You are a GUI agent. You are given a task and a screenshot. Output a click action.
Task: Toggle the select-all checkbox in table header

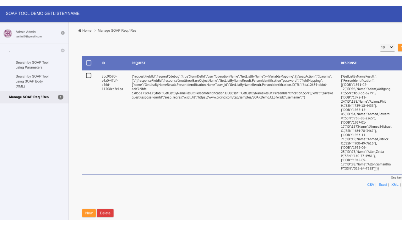[x=89, y=63]
